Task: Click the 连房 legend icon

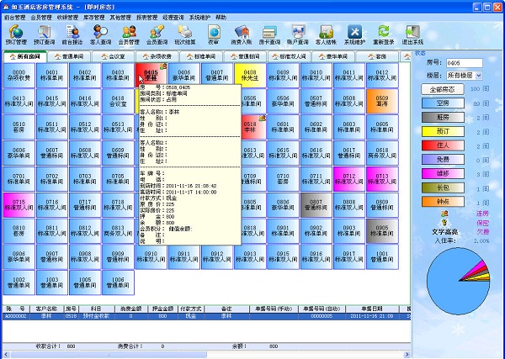Action: pyautogui.click(x=444, y=214)
